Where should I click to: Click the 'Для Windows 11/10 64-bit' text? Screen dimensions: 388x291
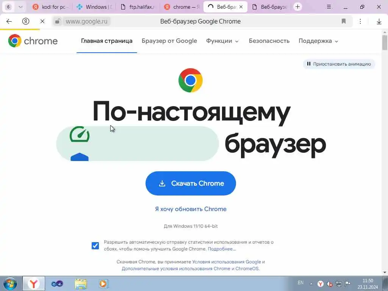pos(191,226)
